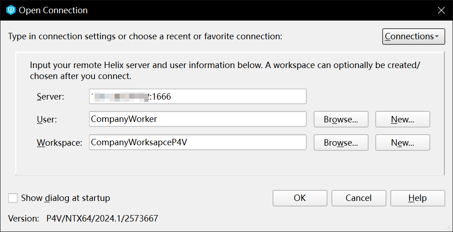The height and width of the screenshot is (232, 453).
Task: Open Help for this dialog
Action: pyautogui.click(x=417, y=198)
